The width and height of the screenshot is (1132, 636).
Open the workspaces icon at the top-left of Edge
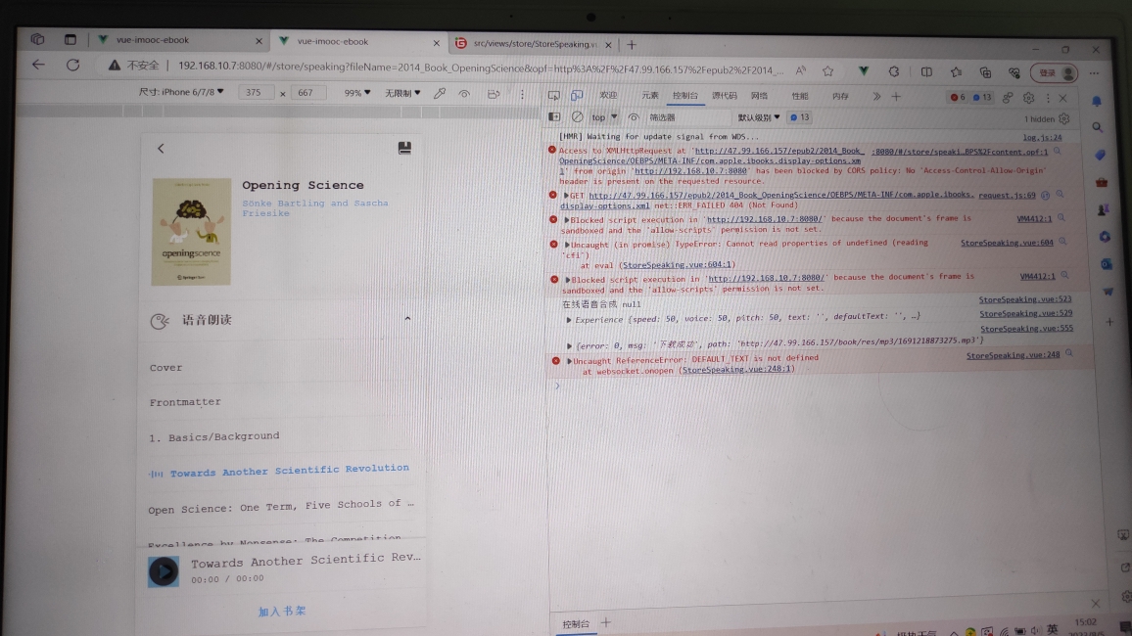click(37, 39)
